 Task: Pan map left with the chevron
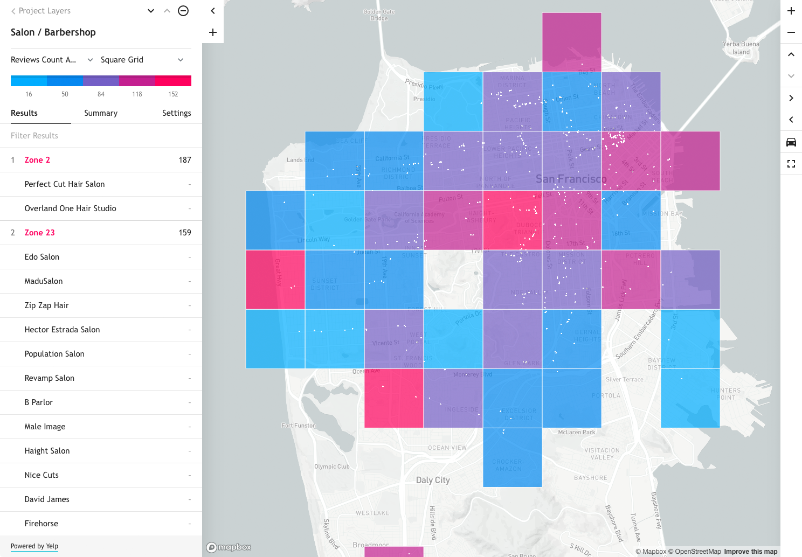click(791, 120)
